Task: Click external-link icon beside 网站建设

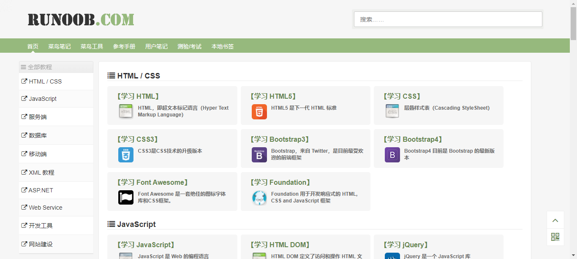Action: tap(24, 244)
